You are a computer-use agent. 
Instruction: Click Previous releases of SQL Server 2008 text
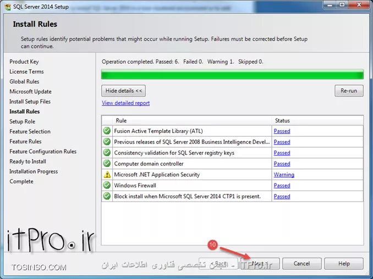(x=192, y=142)
